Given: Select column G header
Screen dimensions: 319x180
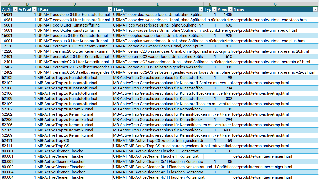Looking at the screenshot, I should (x=275, y=4).
